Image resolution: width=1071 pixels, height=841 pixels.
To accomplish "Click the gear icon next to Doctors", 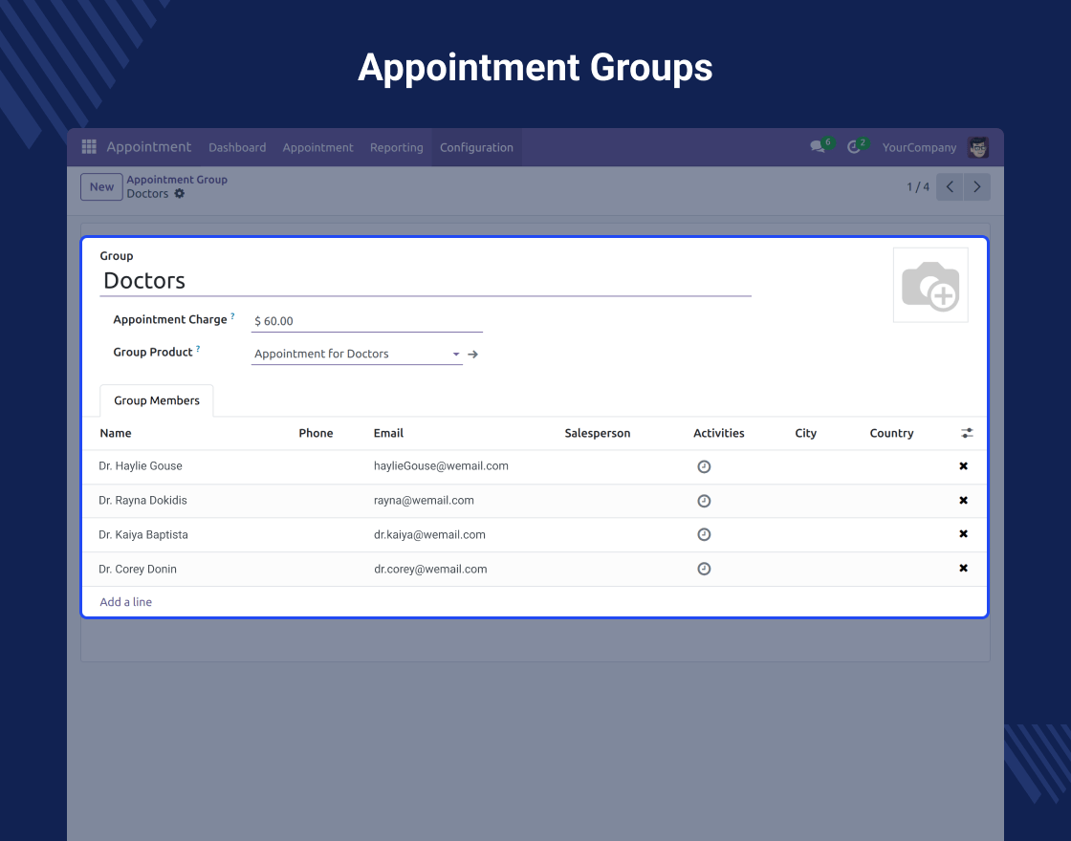I will click(180, 194).
